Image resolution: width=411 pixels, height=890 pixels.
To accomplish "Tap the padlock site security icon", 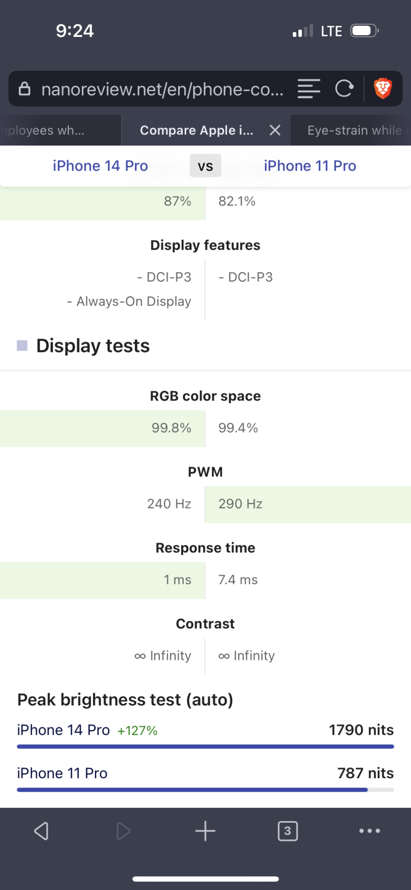I will tap(24, 89).
